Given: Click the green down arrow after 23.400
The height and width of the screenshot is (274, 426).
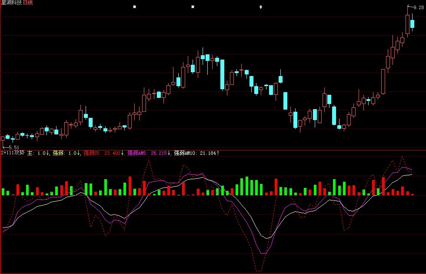Looking at the screenshot, I should [122, 153].
